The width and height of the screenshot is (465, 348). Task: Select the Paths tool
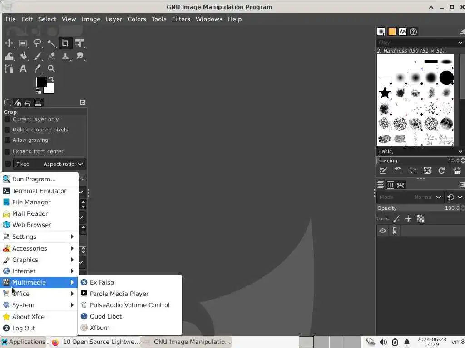(9, 69)
